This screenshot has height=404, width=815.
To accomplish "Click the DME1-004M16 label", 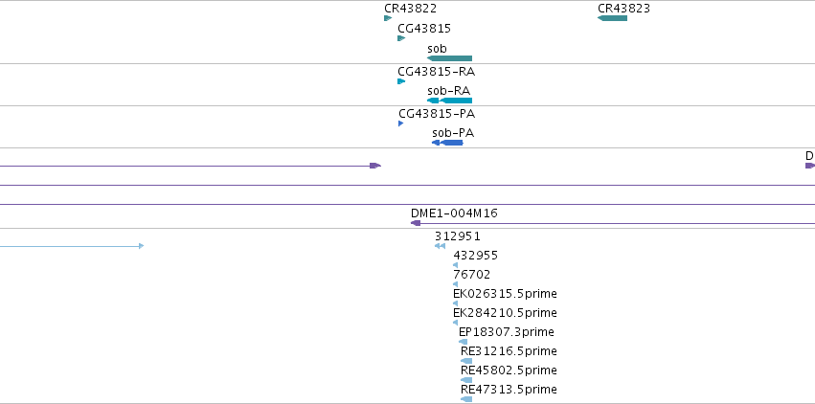I will (454, 213).
